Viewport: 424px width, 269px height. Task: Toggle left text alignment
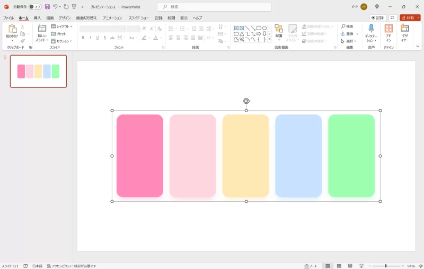click(x=171, y=38)
